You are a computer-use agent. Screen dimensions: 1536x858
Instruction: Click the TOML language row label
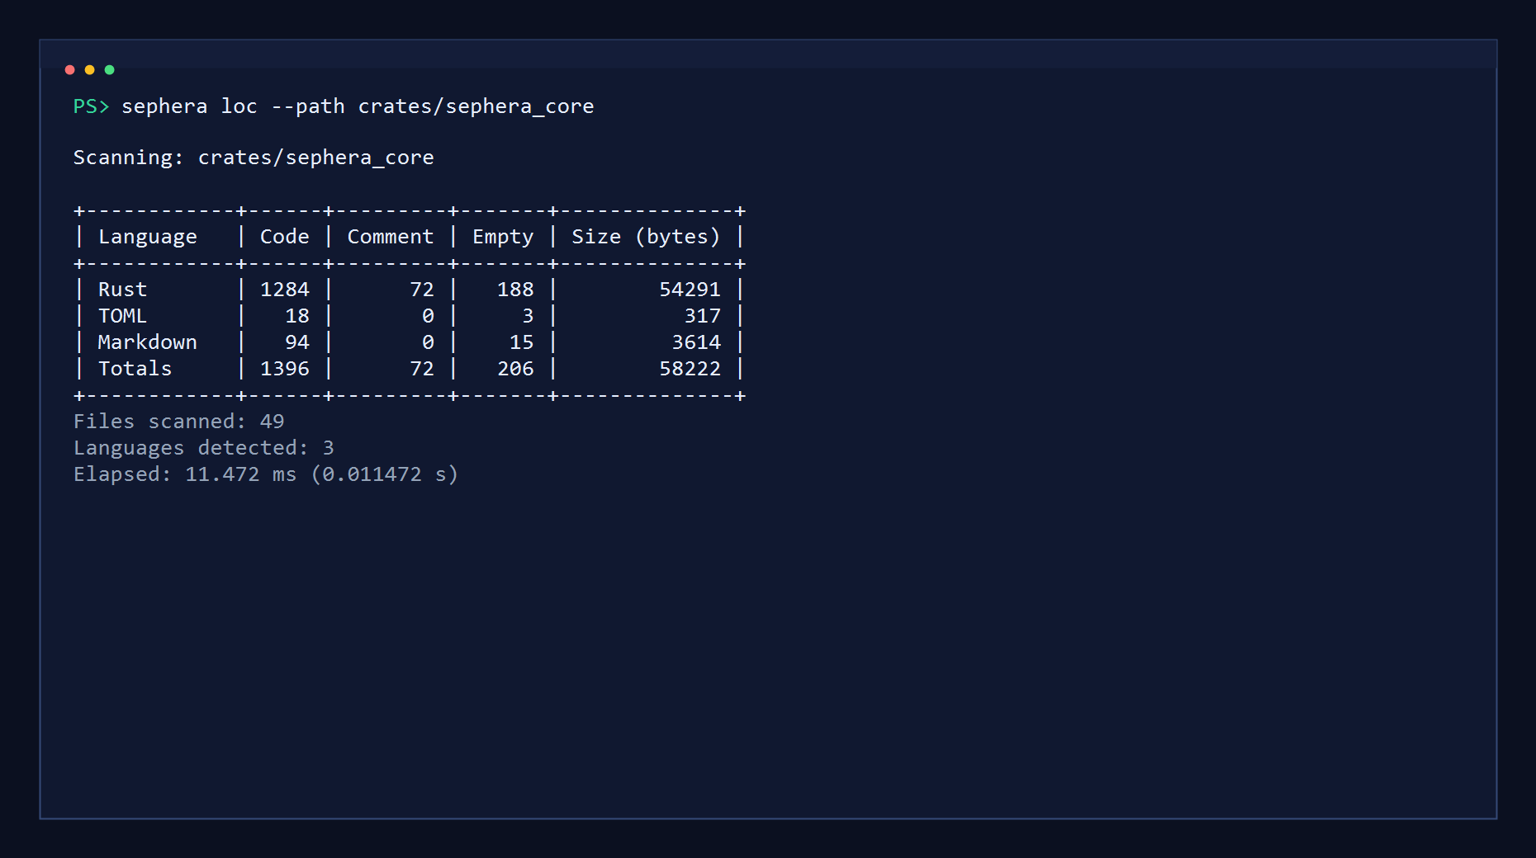pos(121,316)
